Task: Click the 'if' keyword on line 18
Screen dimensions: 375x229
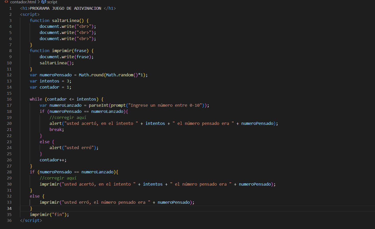Action: (42, 112)
